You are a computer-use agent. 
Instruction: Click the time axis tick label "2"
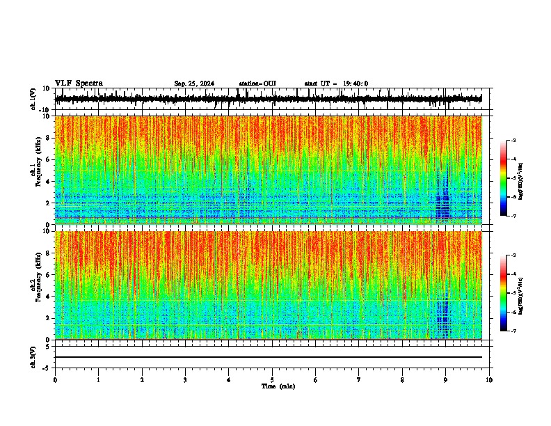click(x=142, y=380)
